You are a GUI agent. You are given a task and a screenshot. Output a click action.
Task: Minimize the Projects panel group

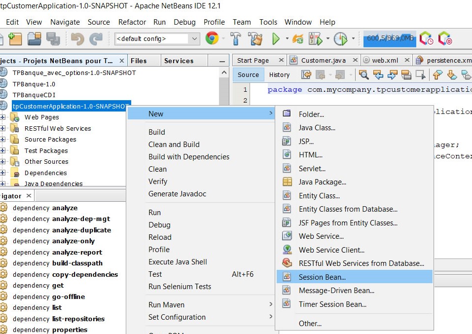coord(222,62)
